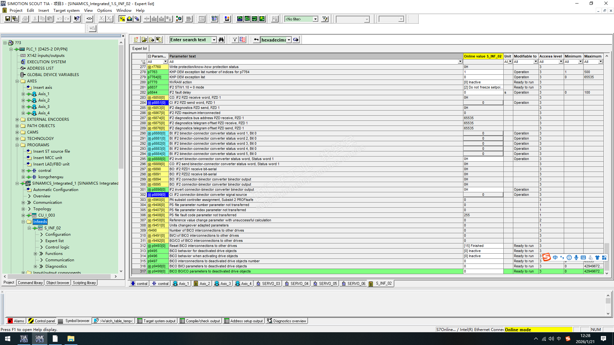Expand the Axis_1 tree node

tap(23, 94)
